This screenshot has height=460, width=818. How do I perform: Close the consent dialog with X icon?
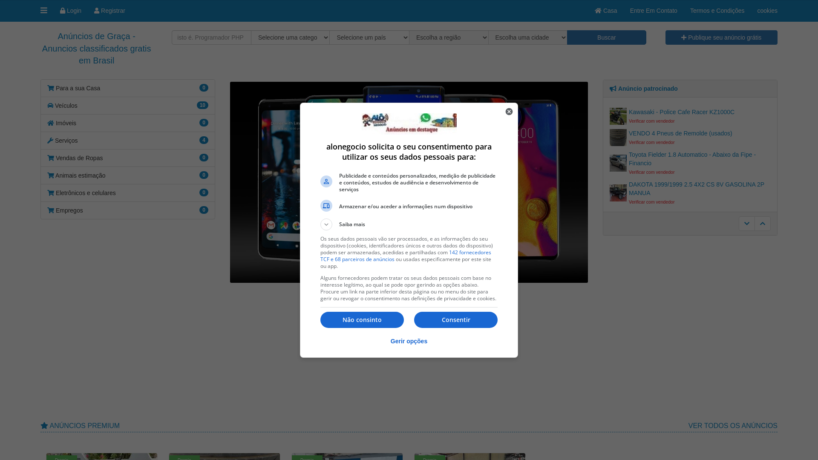(x=509, y=112)
